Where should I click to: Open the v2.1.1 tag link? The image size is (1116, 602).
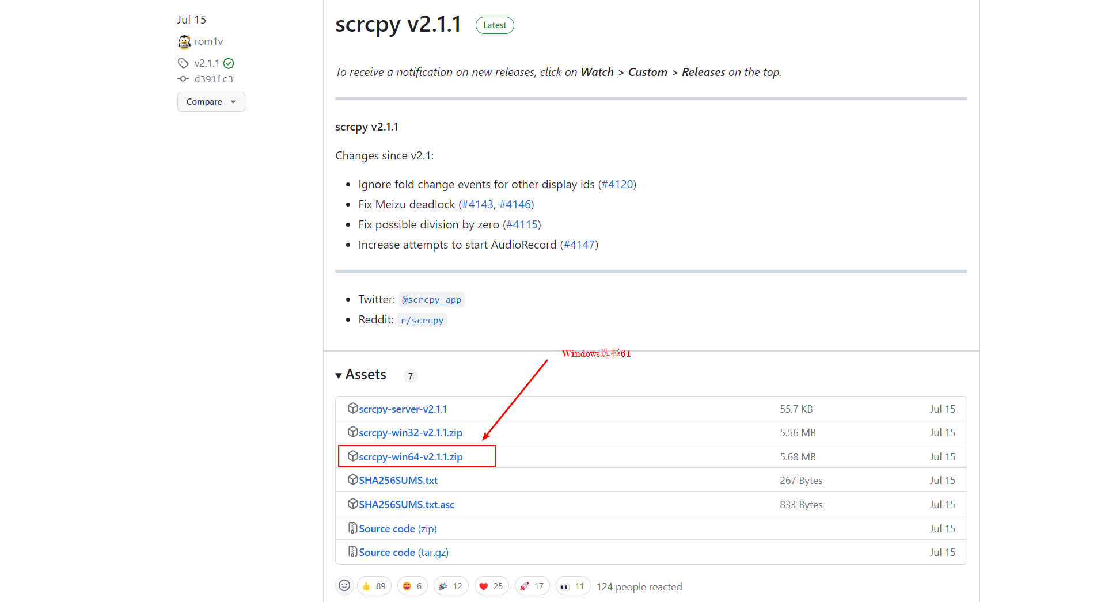[x=207, y=63]
